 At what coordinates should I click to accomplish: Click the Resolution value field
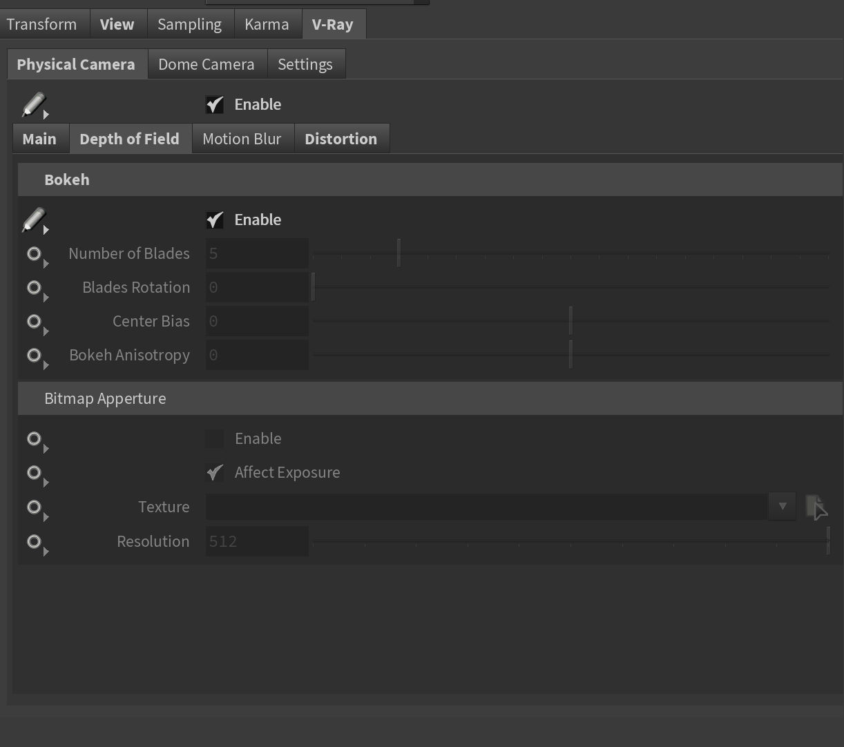pos(257,541)
